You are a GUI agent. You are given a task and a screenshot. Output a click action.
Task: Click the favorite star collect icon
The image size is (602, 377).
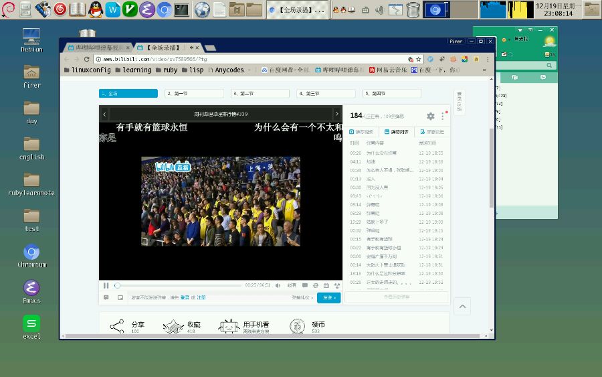173,326
